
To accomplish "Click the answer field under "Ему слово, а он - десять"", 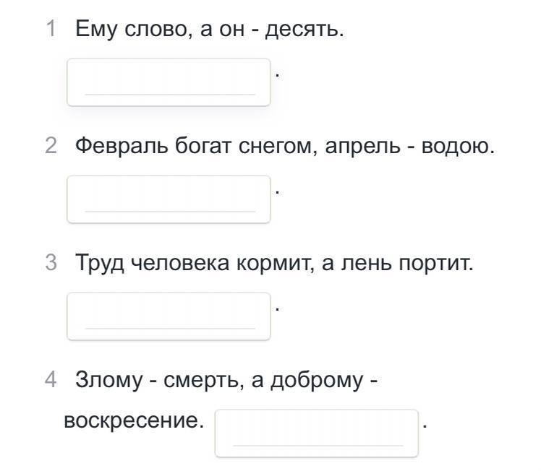I will 169,82.
